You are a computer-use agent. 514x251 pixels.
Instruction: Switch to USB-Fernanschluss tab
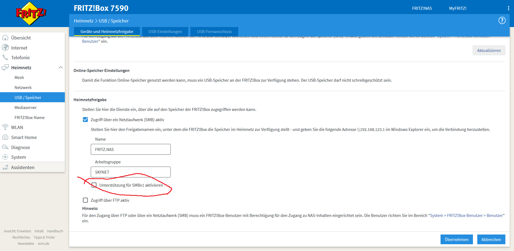pyautogui.click(x=214, y=31)
